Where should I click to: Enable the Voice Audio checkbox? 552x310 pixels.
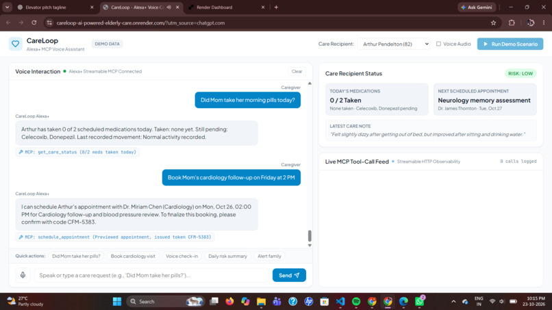438,44
